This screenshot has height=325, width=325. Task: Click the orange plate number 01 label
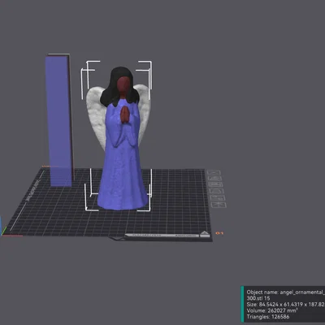click(x=219, y=233)
